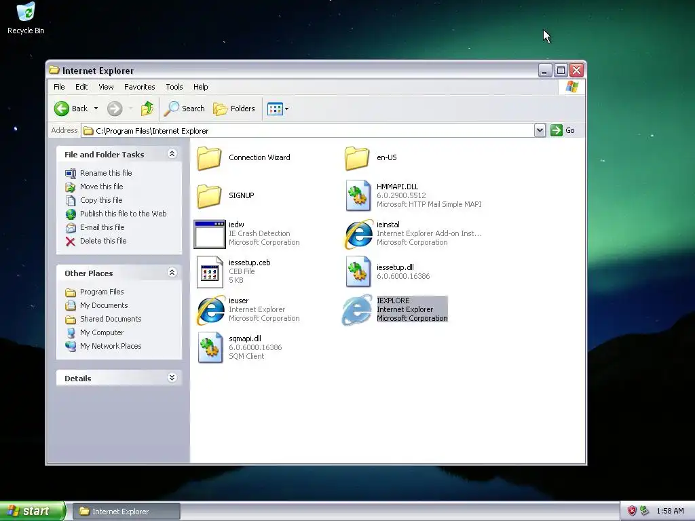Open the Recycle Bin desktop icon
The height and width of the screenshot is (521, 695).
(x=26, y=18)
